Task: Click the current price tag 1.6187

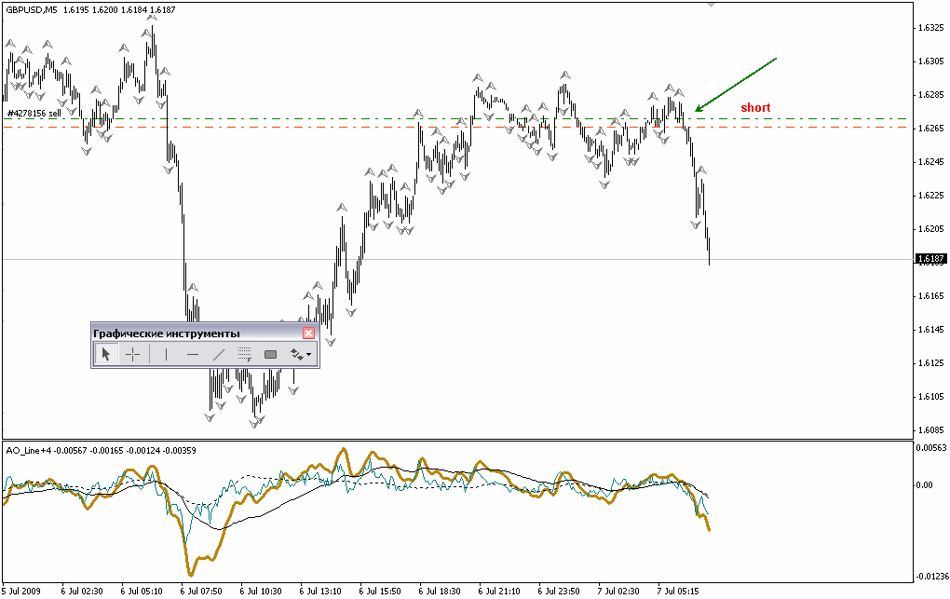Action: (x=930, y=259)
